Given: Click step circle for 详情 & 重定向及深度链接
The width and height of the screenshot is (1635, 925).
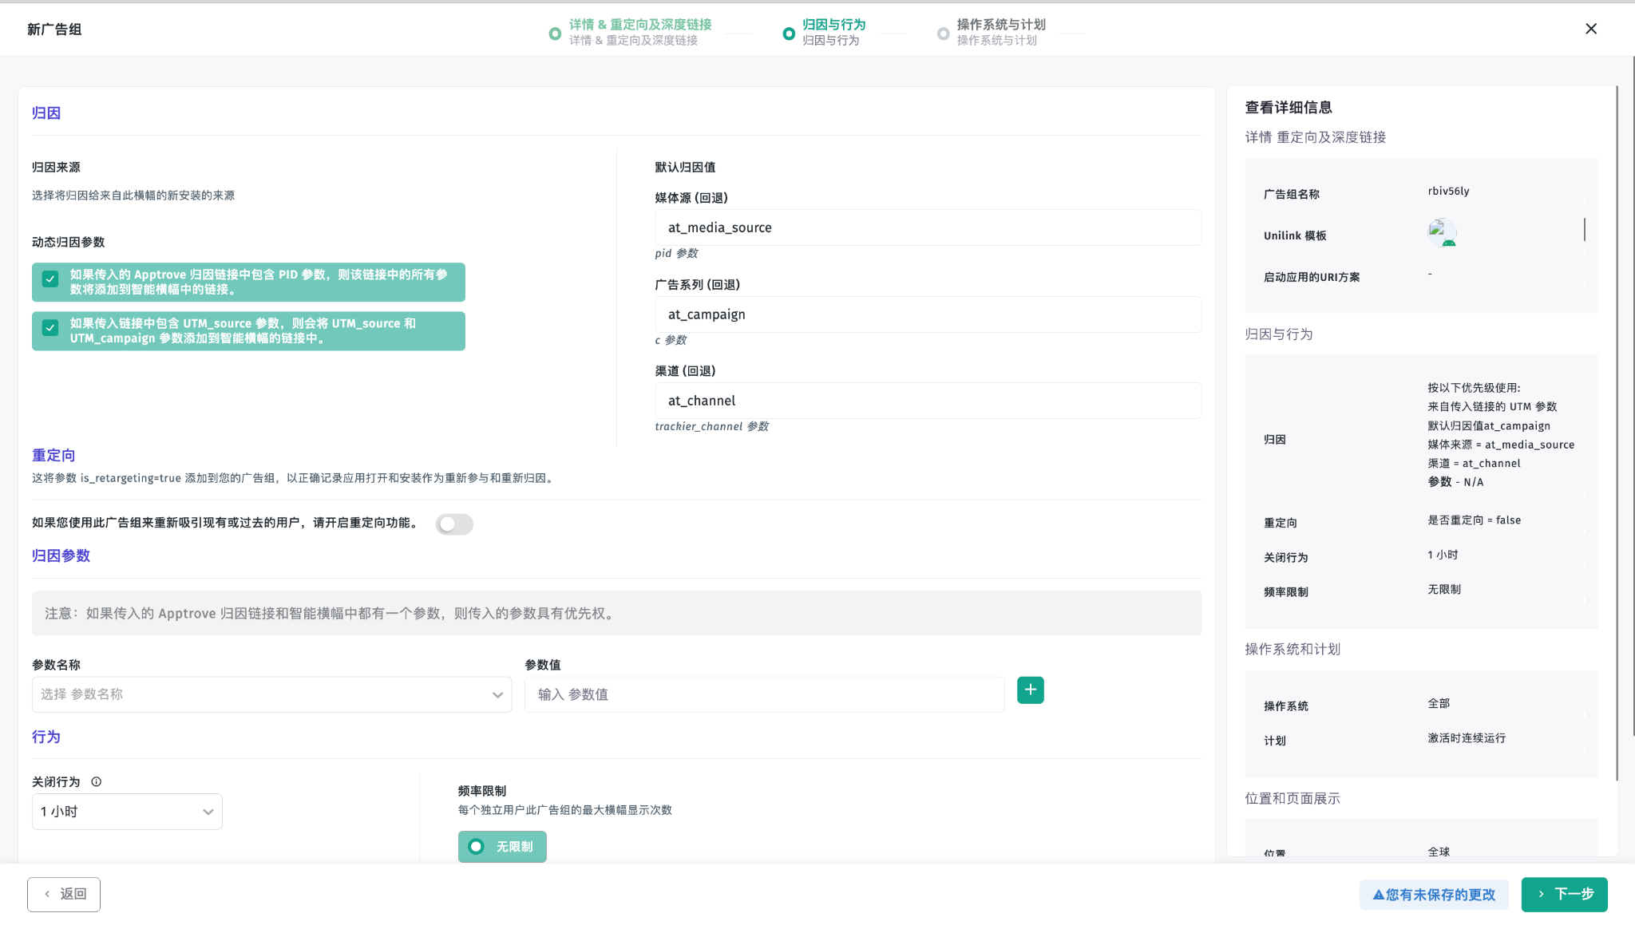Looking at the screenshot, I should [x=555, y=34].
